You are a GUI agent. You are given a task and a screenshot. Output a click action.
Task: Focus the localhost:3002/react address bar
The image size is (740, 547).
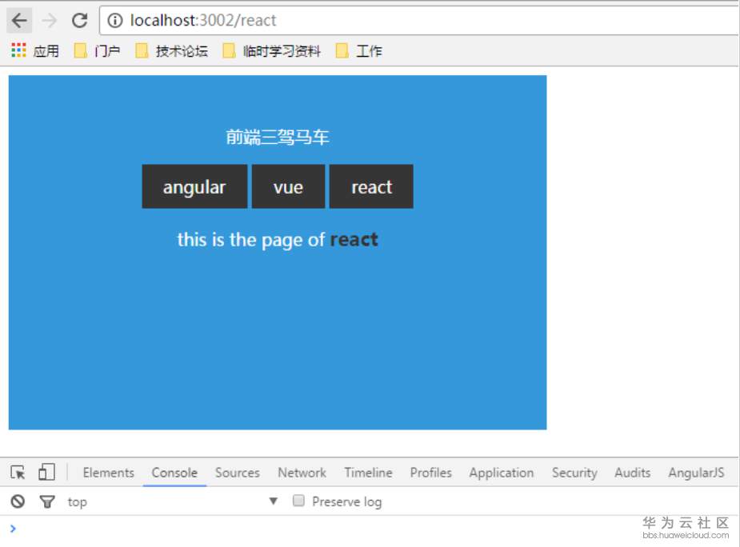coord(420,20)
